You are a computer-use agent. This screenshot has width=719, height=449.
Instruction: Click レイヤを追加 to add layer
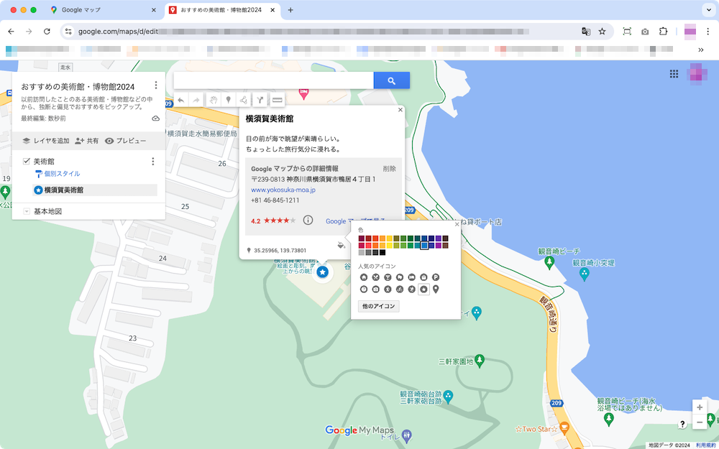click(46, 141)
